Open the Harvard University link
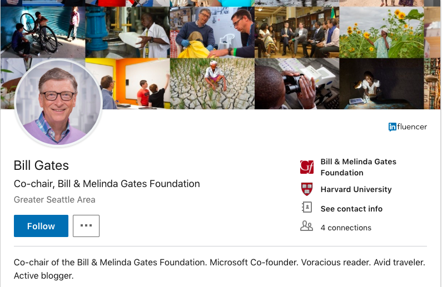This screenshot has height=287, width=442. pyautogui.click(x=356, y=189)
